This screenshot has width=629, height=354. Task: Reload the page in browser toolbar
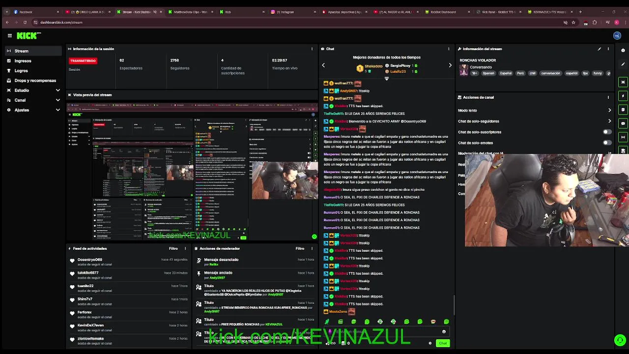click(25, 22)
